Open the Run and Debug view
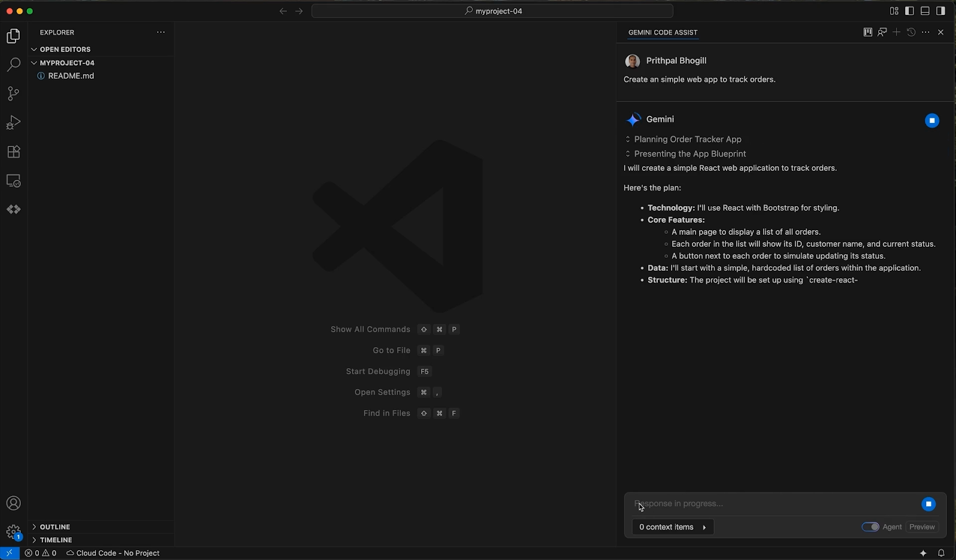The image size is (956, 560). point(13,123)
